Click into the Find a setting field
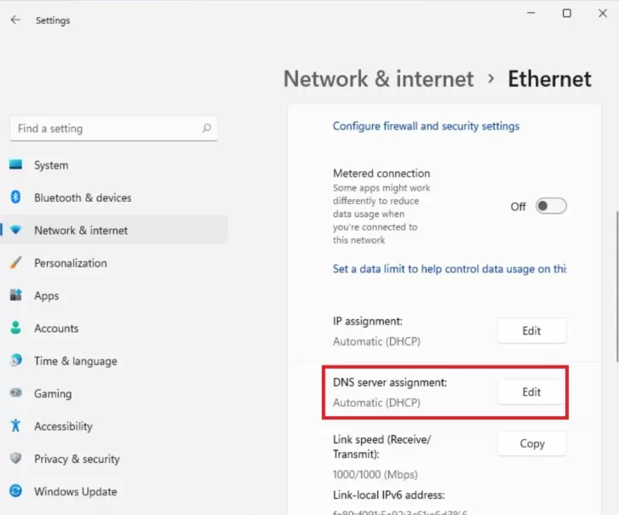 [114, 129]
